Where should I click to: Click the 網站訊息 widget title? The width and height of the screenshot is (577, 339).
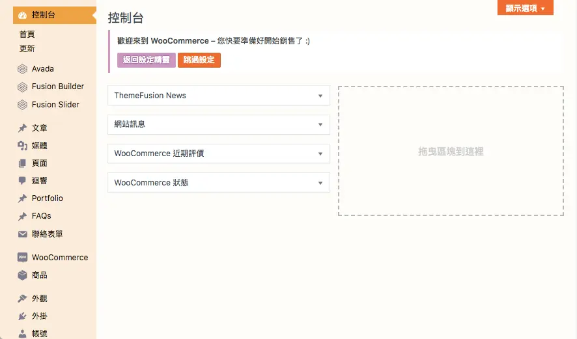pyautogui.click(x=130, y=124)
